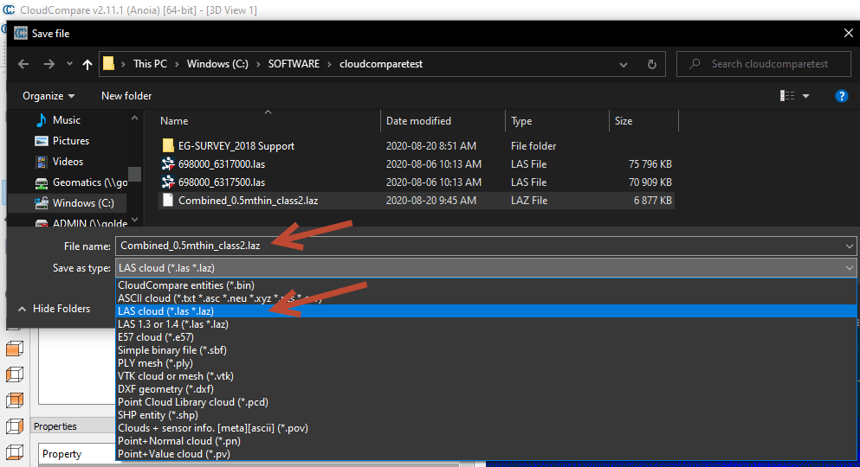Select Windows (C:) in navigation pane
Image resolution: width=860 pixels, height=467 pixels.
[x=74, y=203]
